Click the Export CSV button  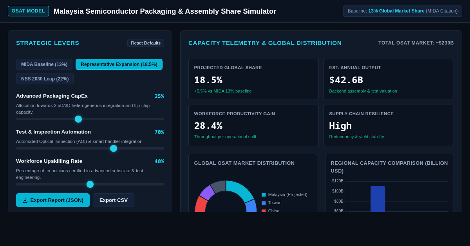coord(114,200)
